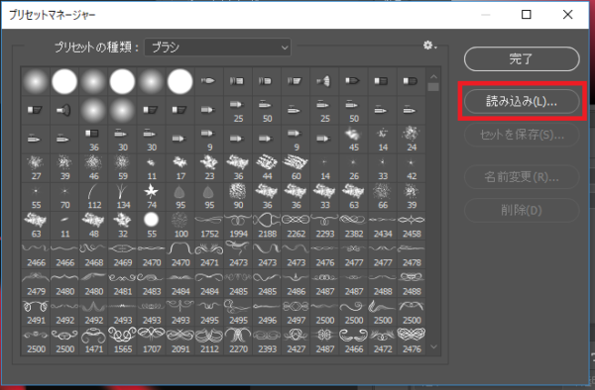Viewport: 595px width, 390px height.
Task: Choose the ornament brush labeled 2471
Action: pos(209,254)
